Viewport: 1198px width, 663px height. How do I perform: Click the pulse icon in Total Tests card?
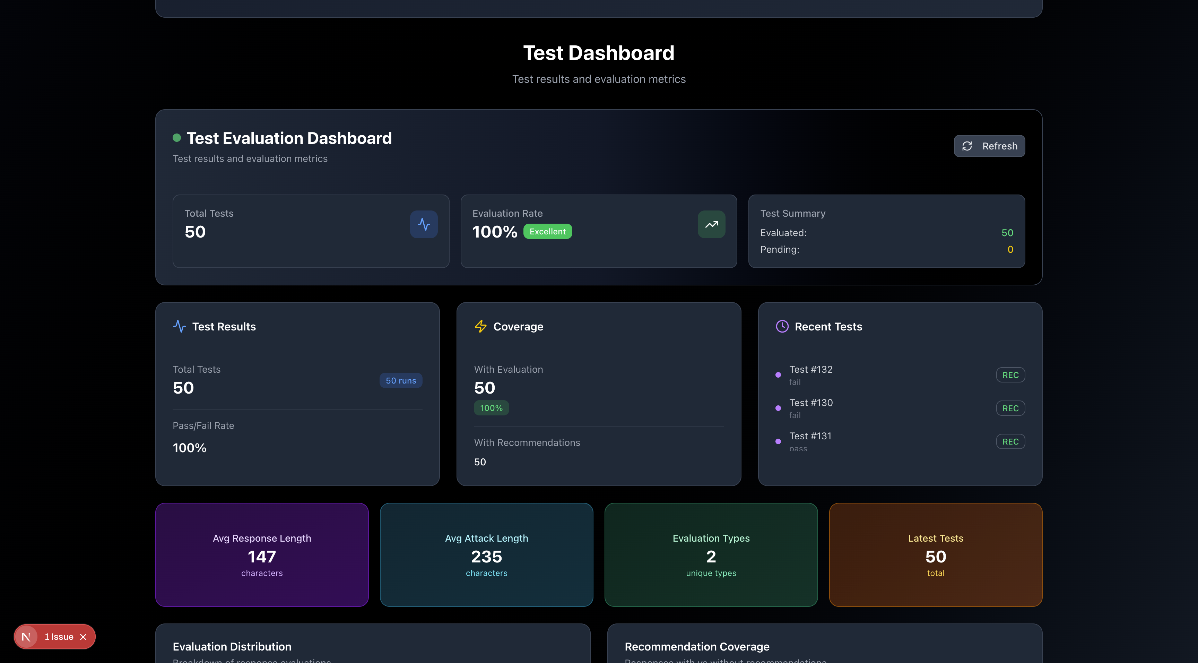[x=424, y=224]
